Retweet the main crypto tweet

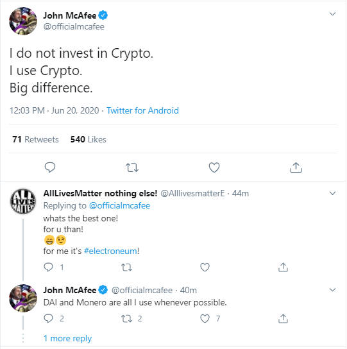point(132,167)
